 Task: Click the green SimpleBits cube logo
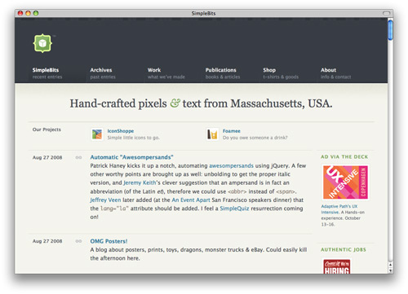42,43
